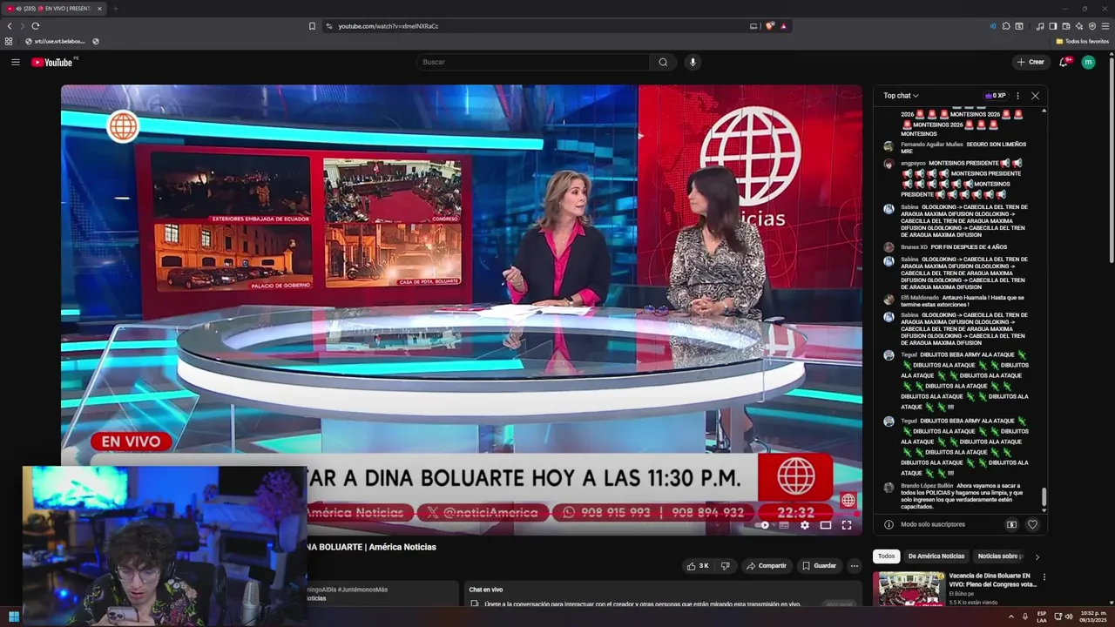Open Vacancia de Dina Boluarte video thumbnail
The image size is (1115, 627).
tap(910, 589)
